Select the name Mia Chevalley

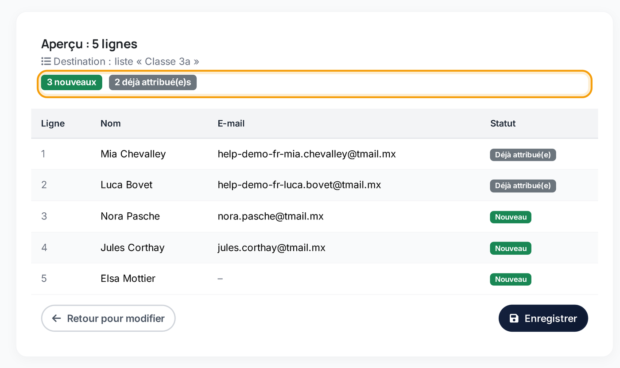(133, 154)
